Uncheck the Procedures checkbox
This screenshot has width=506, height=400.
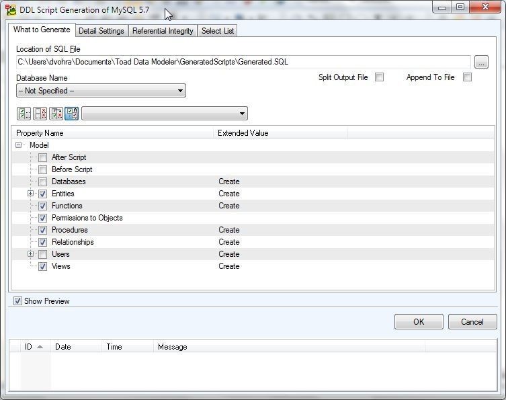pos(42,230)
